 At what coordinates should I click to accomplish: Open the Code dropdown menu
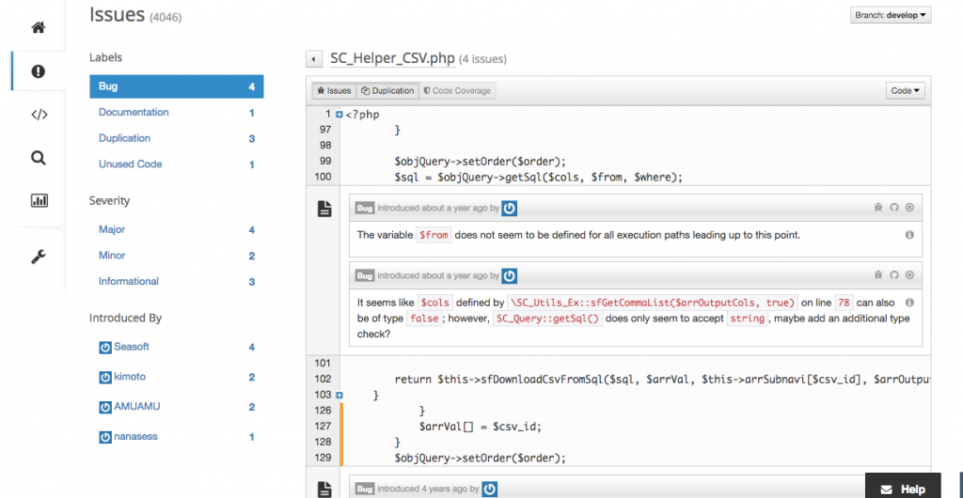click(905, 91)
